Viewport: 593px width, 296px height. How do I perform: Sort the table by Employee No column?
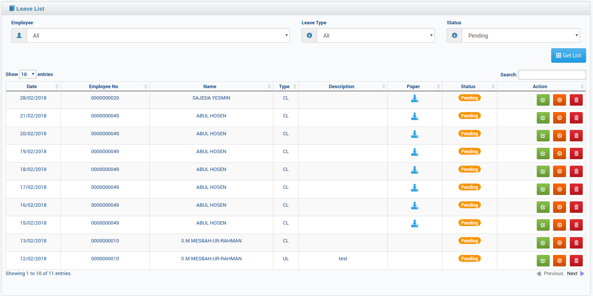click(x=105, y=86)
